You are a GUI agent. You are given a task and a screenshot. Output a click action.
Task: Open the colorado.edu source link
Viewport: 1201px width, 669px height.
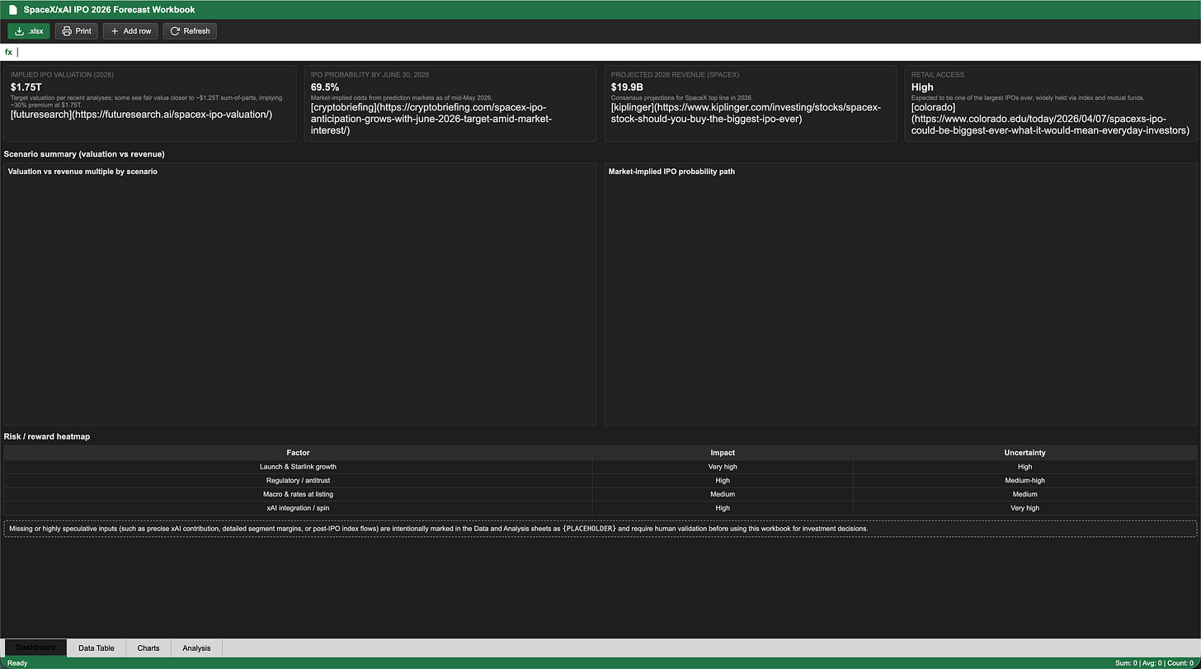[1050, 119]
